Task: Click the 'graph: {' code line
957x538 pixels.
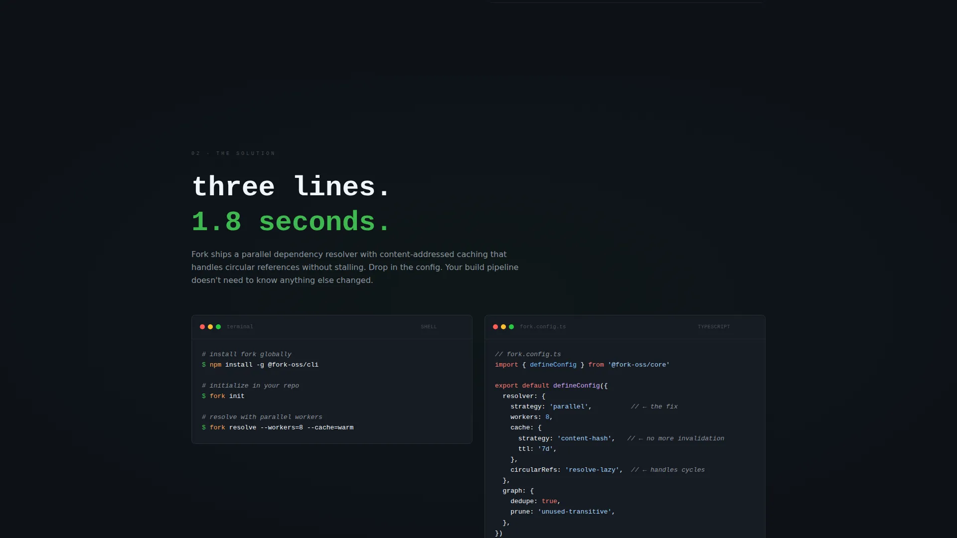Action: coord(518,491)
